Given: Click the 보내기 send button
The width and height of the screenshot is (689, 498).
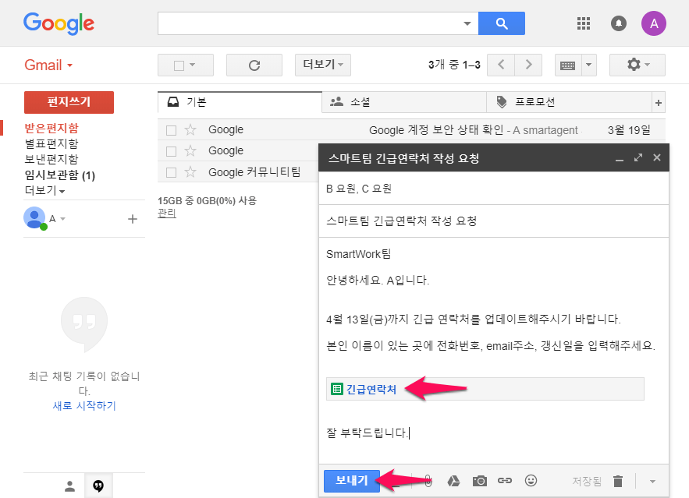Looking at the screenshot, I should pyautogui.click(x=351, y=481).
